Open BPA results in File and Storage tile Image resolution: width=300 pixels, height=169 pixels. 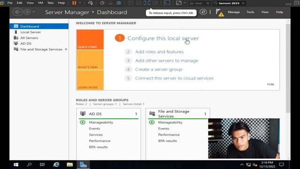tap(167, 141)
